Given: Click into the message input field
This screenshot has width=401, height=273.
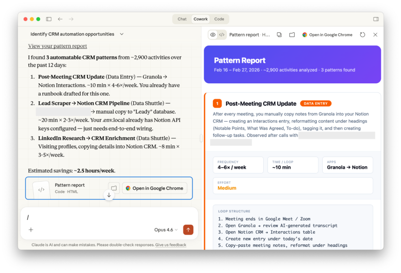Looking at the screenshot, I should (109, 217).
